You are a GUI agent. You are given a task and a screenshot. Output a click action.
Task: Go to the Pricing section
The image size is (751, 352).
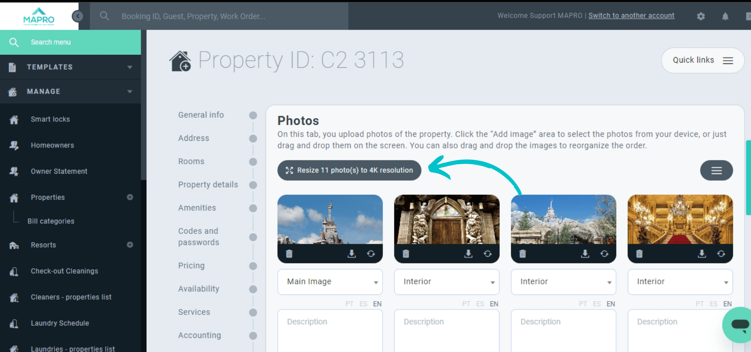point(191,266)
